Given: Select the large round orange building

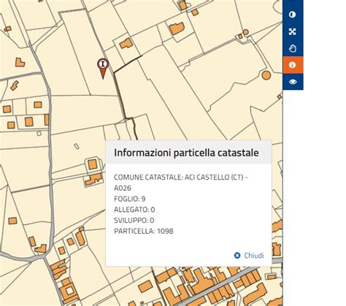Looking at the screenshot, I should tap(266, 75).
